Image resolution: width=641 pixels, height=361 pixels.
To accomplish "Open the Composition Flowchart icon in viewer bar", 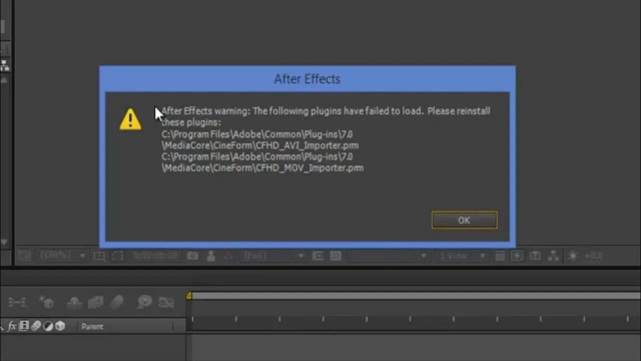I will pos(553,256).
